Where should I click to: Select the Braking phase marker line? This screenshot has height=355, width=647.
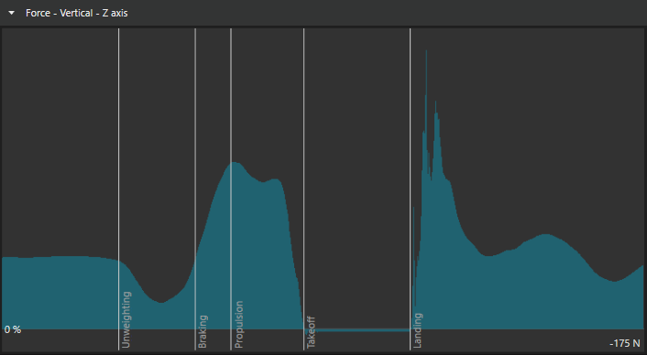click(195, 189)
